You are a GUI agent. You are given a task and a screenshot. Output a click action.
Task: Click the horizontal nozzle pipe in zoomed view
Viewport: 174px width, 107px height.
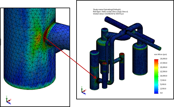(x=60, y=36)
